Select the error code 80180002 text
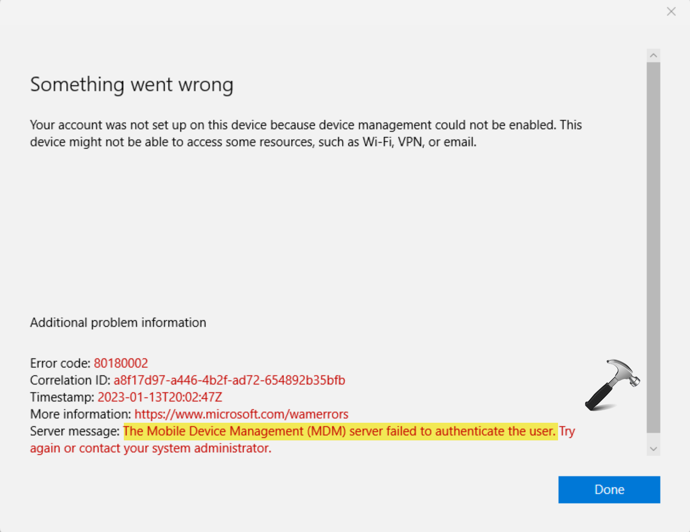The image size is (690, 532). [x=120, y=363]
